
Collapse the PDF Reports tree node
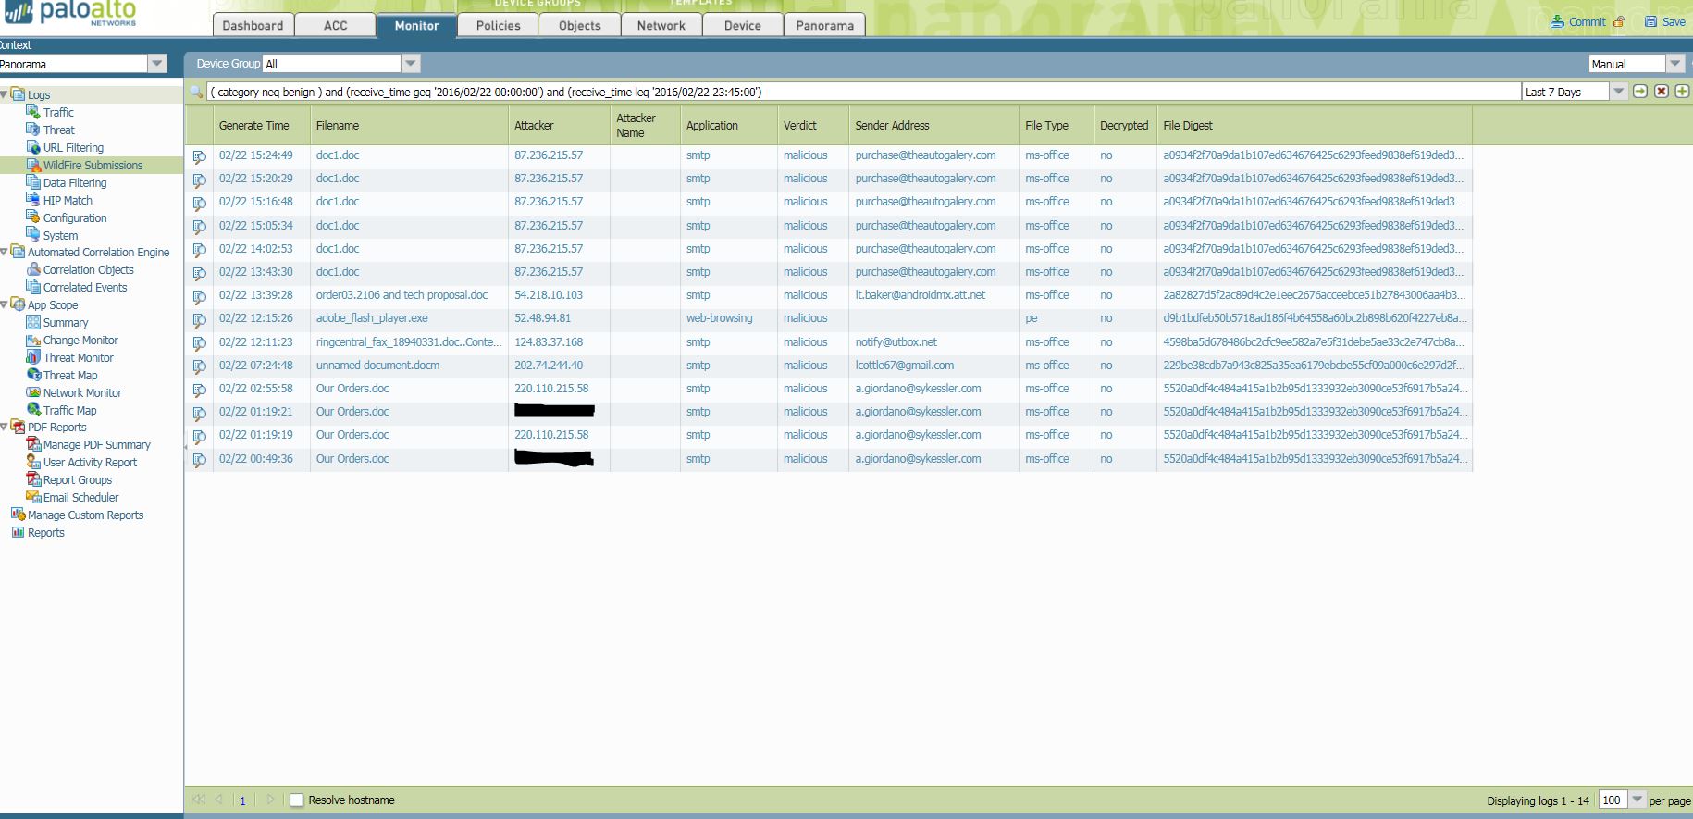click(x=5, y=427)
